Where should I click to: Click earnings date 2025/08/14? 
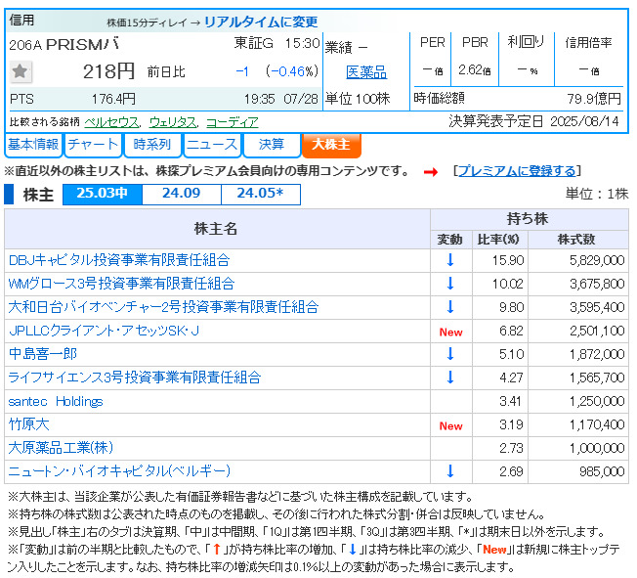pyautogui.click(x=584, y=121)
